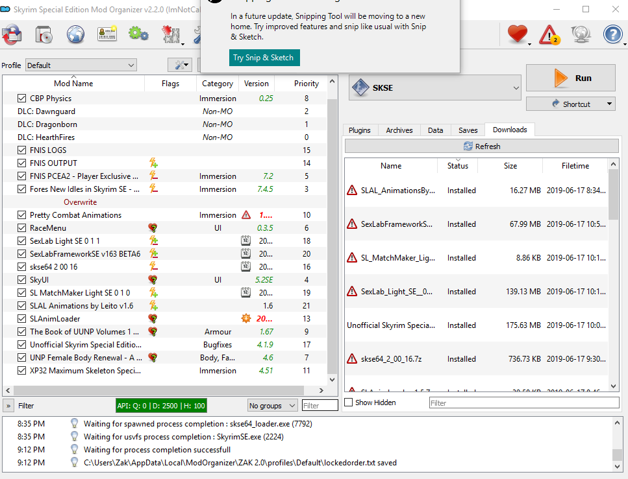Open the warning triangle notifications icon
This screenshot has height=479, width=628.
coord(549,34)
